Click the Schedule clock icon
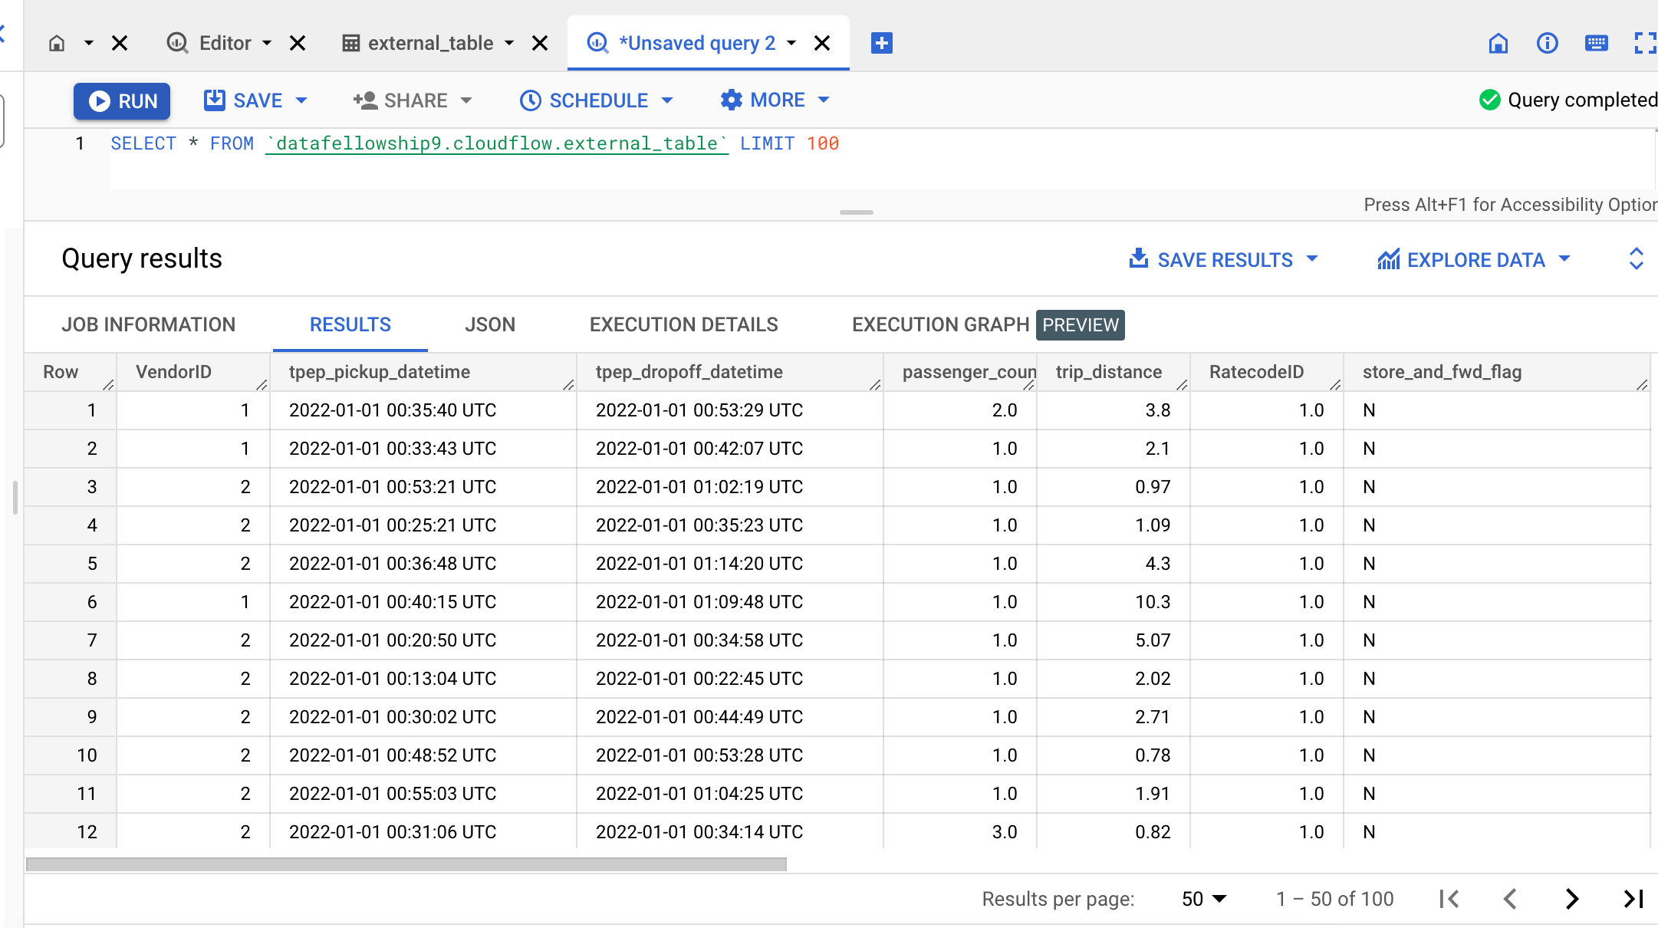 [x=531, y=100]
